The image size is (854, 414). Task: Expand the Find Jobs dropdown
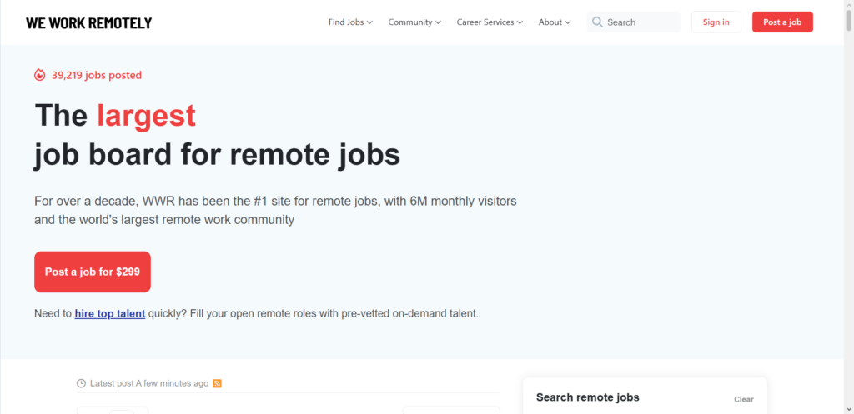click(x=350, y=22)
